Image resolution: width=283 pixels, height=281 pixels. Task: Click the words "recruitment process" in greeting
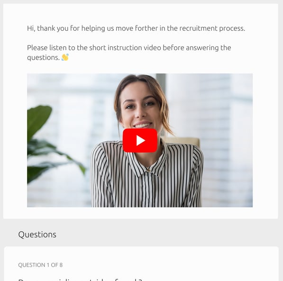(x=212, y=28)
